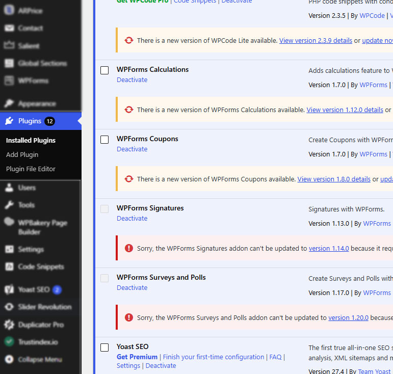Viewport: 393px width, 374px height.
Task: Deactivate the WPForms Signatures plugin
Action: tap(132, 219)
